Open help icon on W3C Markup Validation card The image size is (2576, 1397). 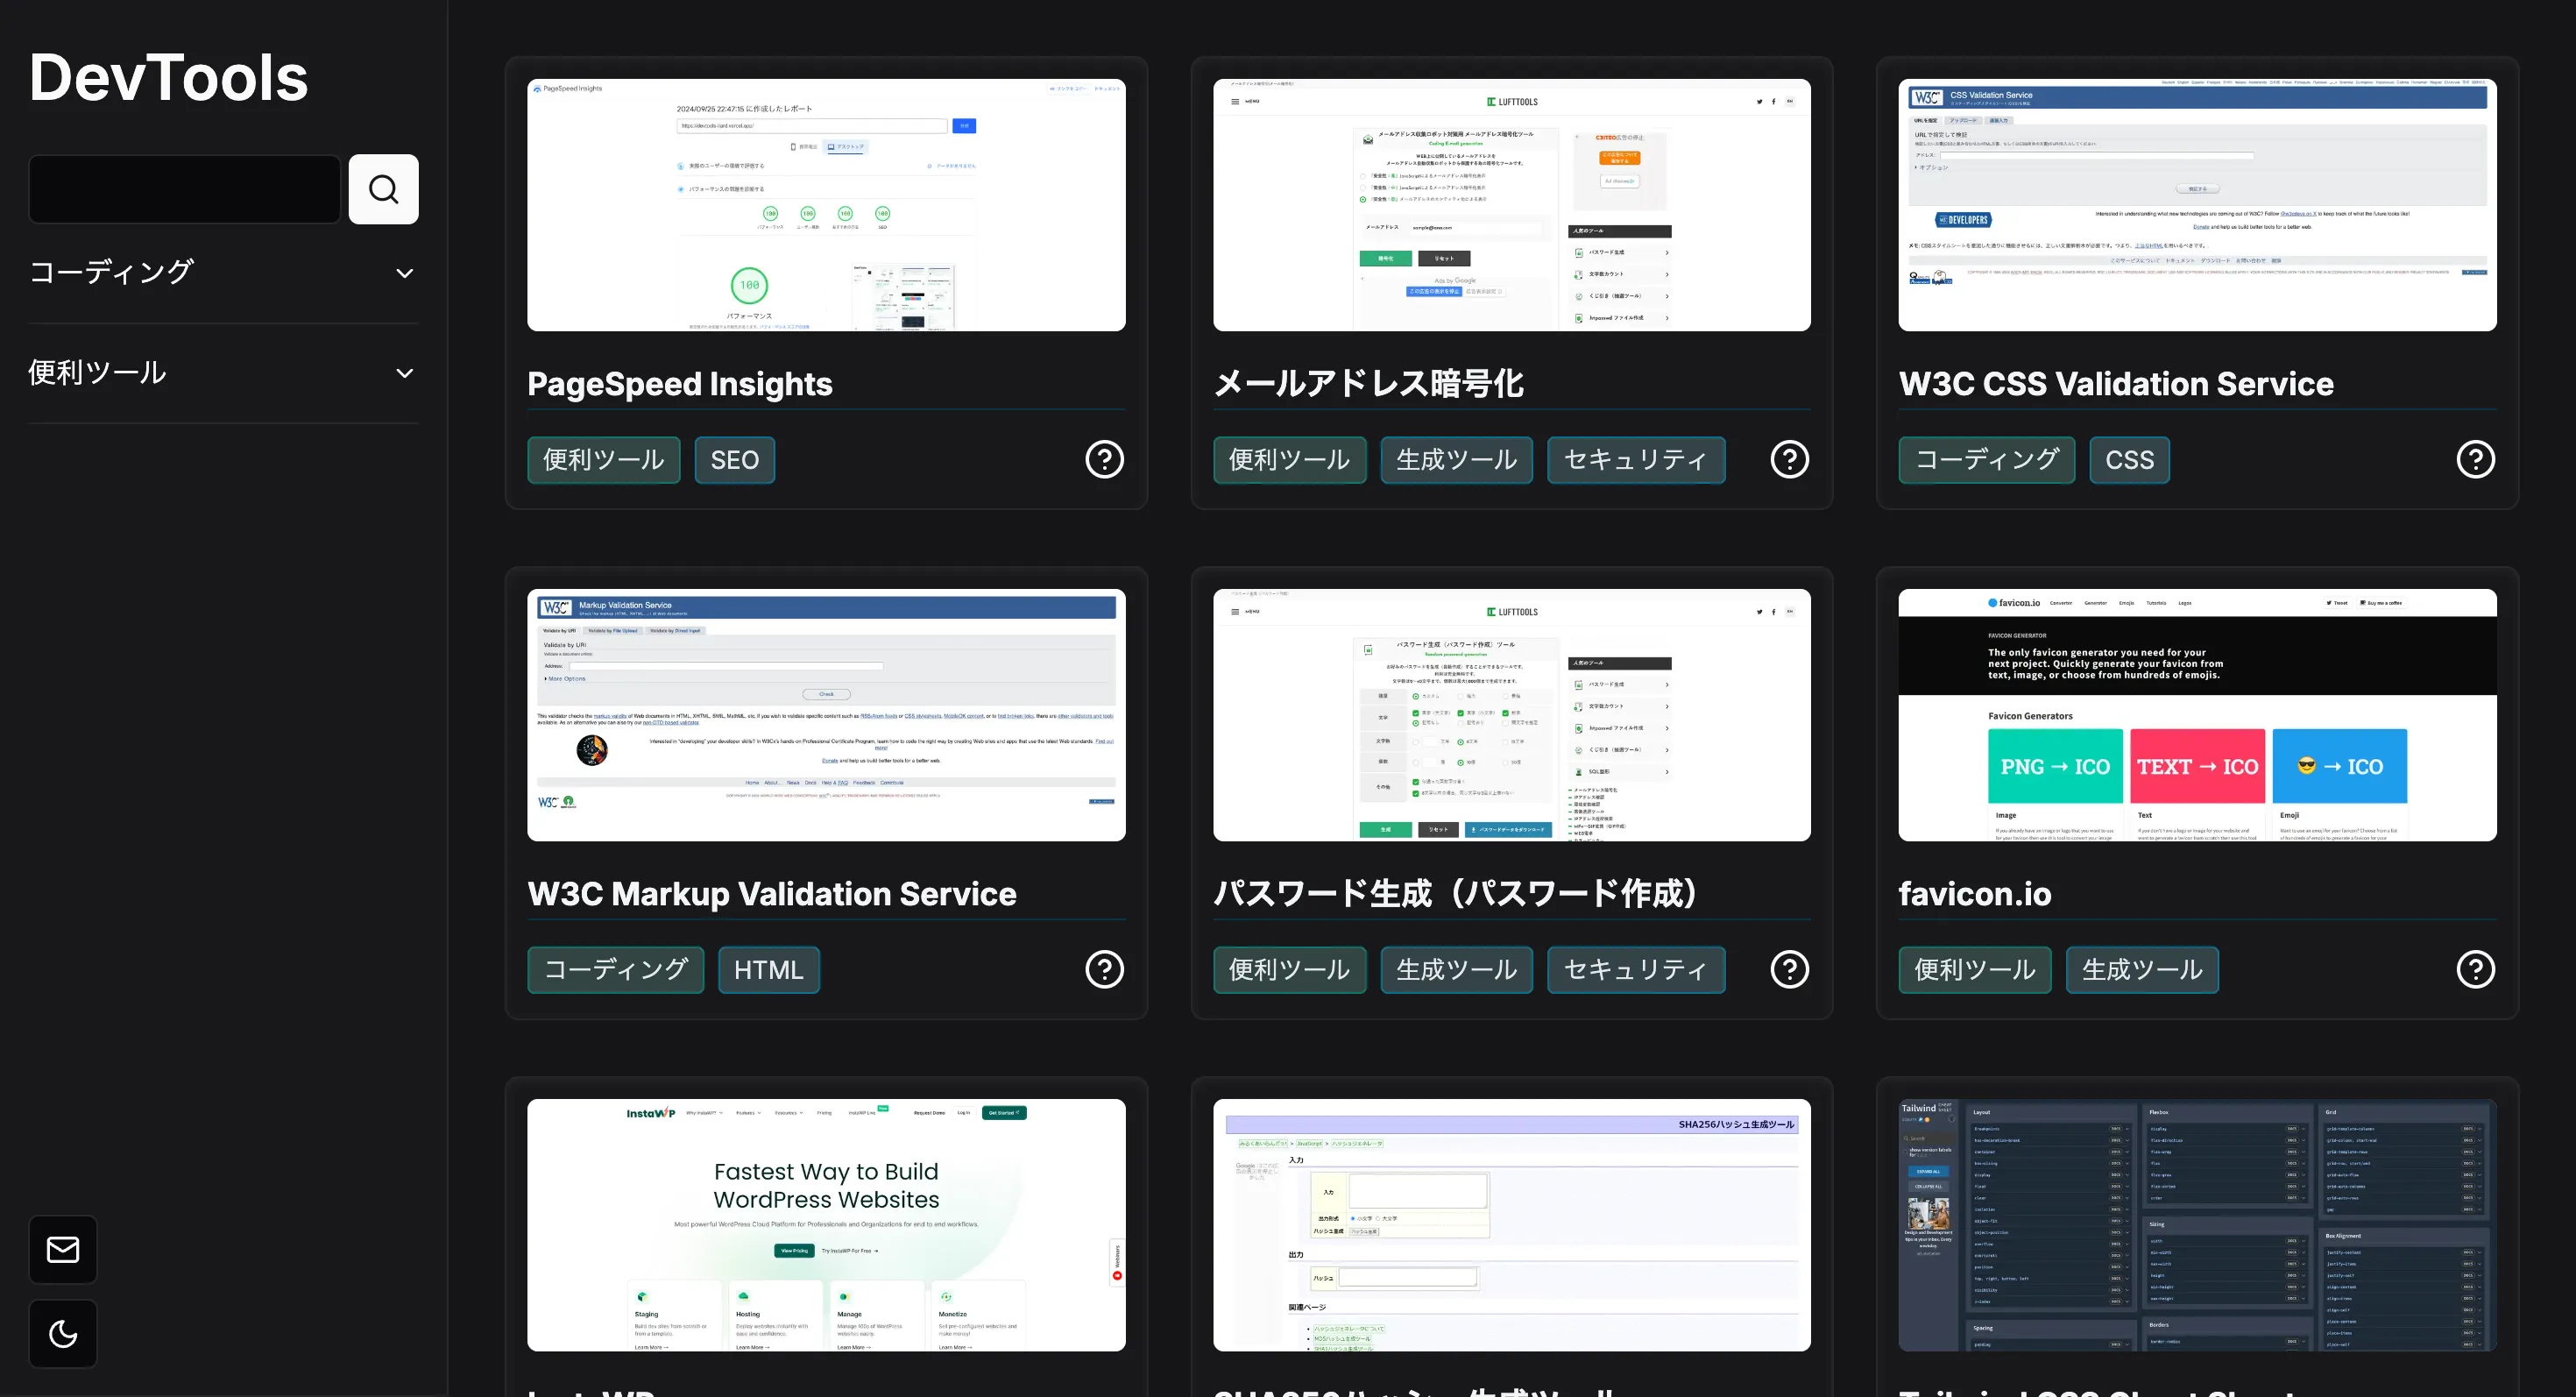coord(1104,970)
